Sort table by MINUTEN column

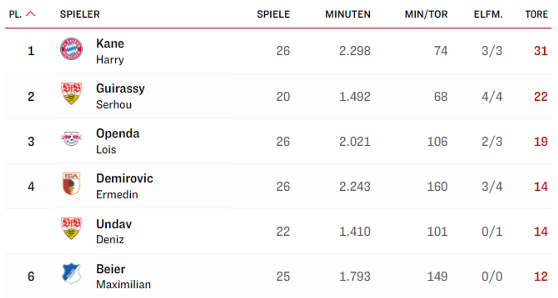(348, 15)
